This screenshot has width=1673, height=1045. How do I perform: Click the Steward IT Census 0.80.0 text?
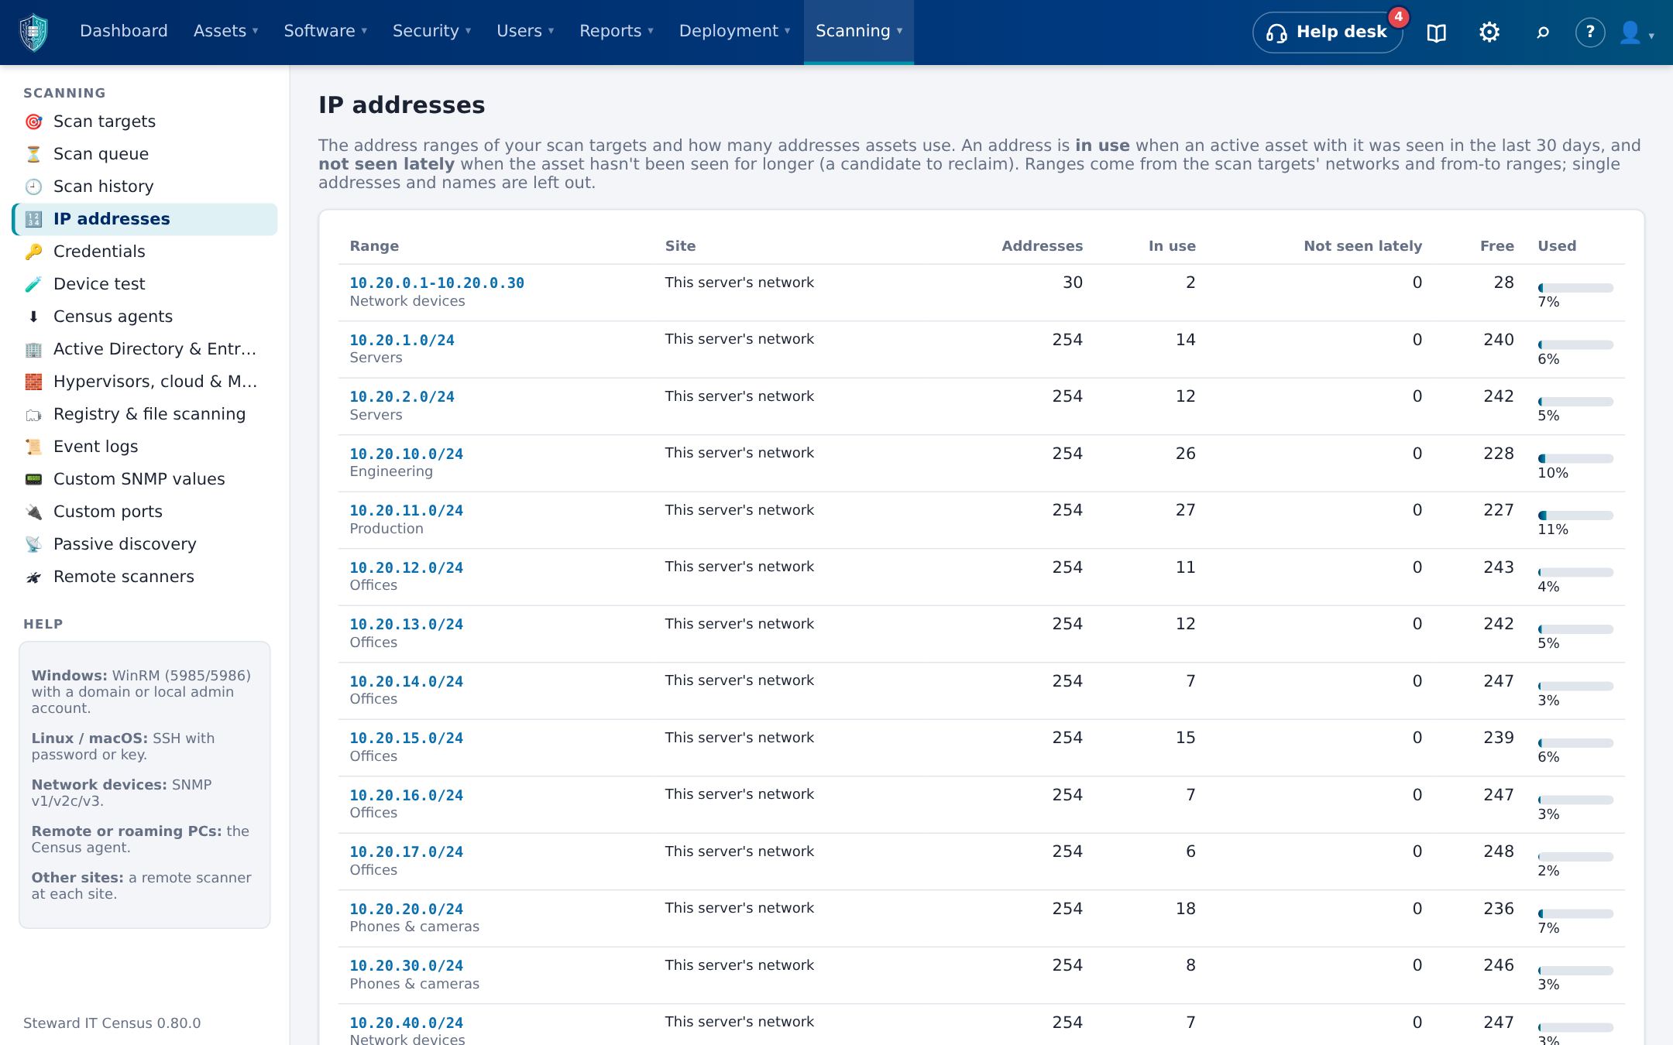(x=112, y=1023)
